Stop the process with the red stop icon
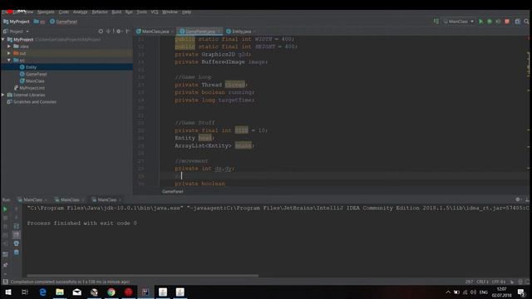The width and height of the screenshot is (532, 299). (x=507, y=22)
